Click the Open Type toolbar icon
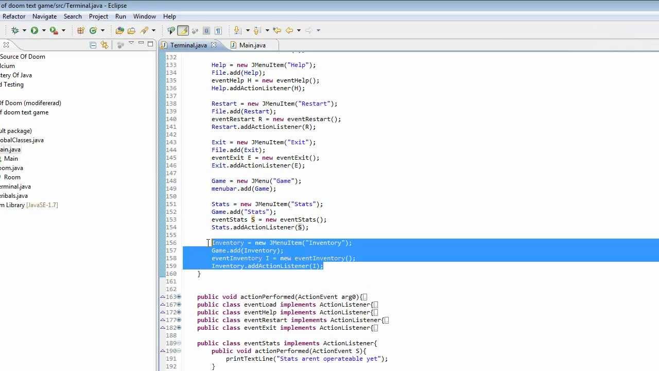 click(x=119, y=30)
